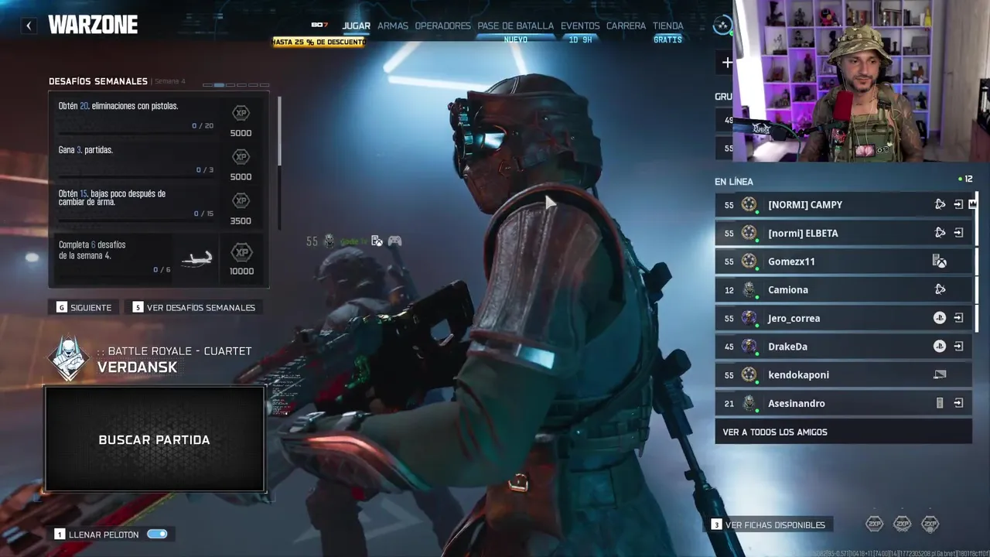Click PC platform icon on kendokaponi row

(940, 375)
